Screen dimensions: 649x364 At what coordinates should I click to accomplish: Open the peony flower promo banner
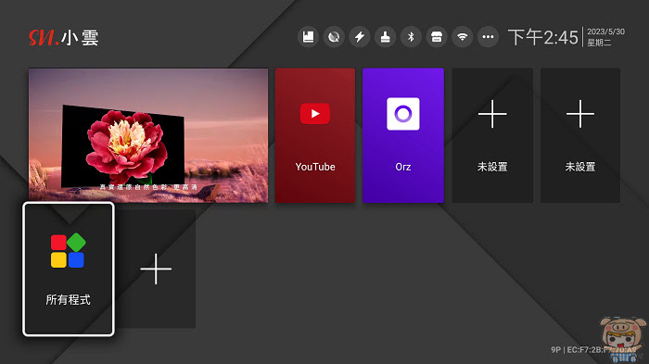click(x=148, y=135)
